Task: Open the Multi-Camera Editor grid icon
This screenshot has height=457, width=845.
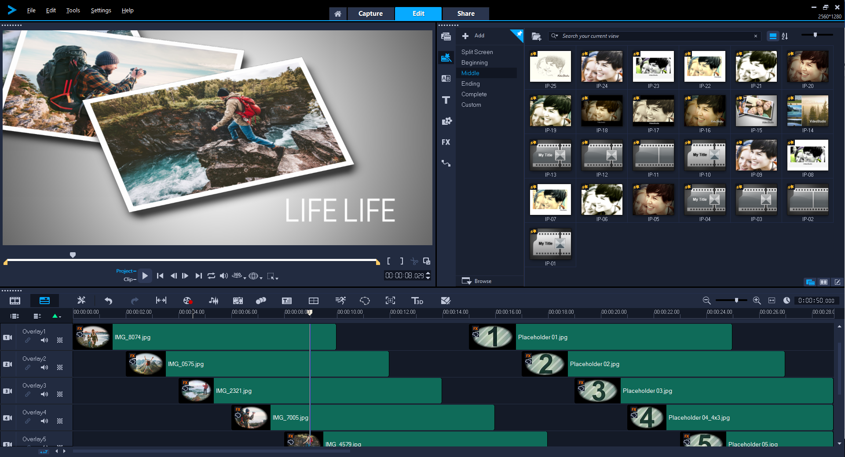Action: pos(314,301)
